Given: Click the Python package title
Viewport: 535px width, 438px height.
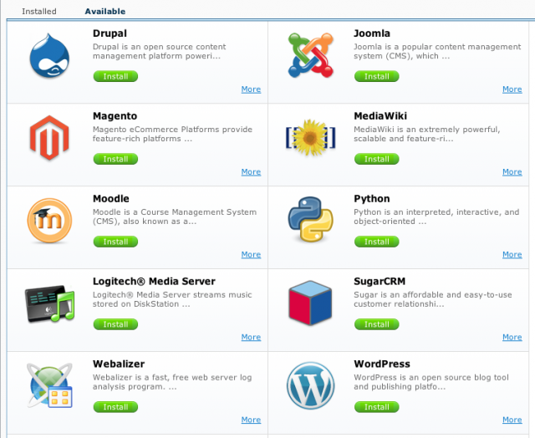Looking at the screenshot, I should click(372, 199).
